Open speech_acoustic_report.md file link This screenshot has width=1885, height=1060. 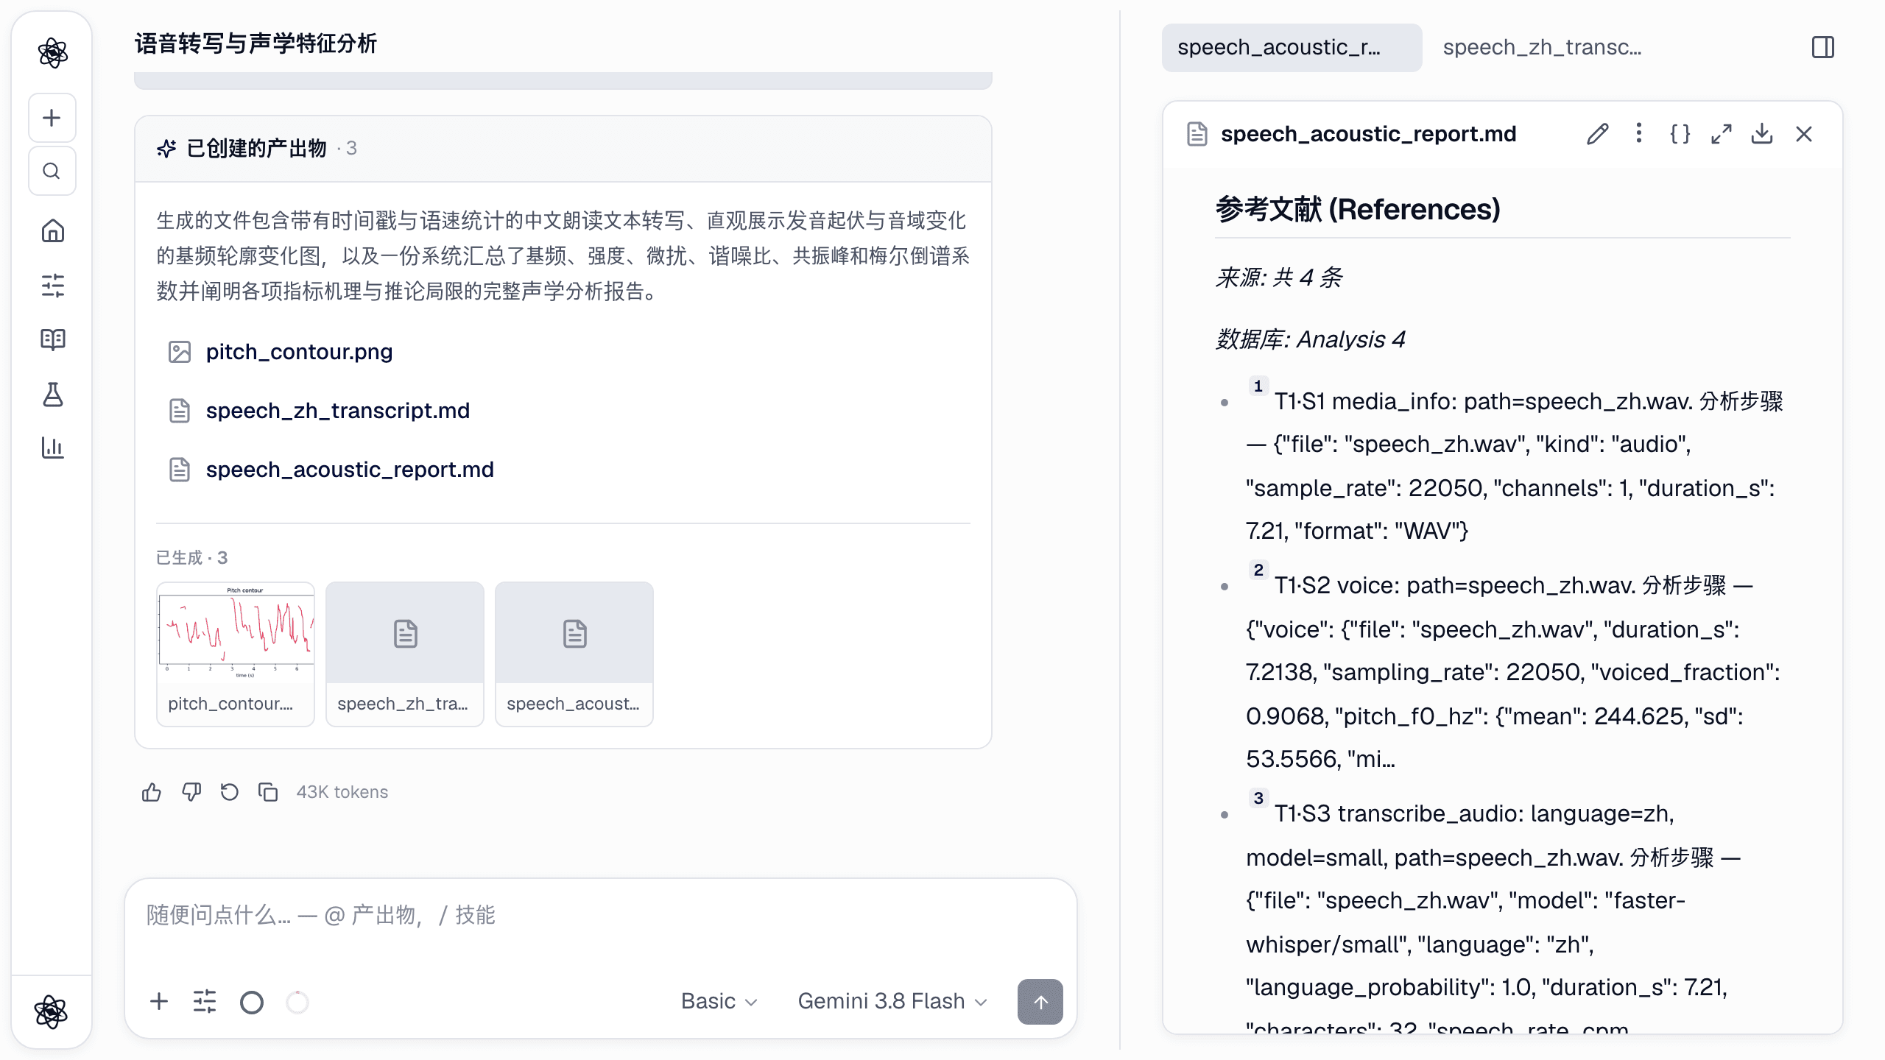click(350, 470)
